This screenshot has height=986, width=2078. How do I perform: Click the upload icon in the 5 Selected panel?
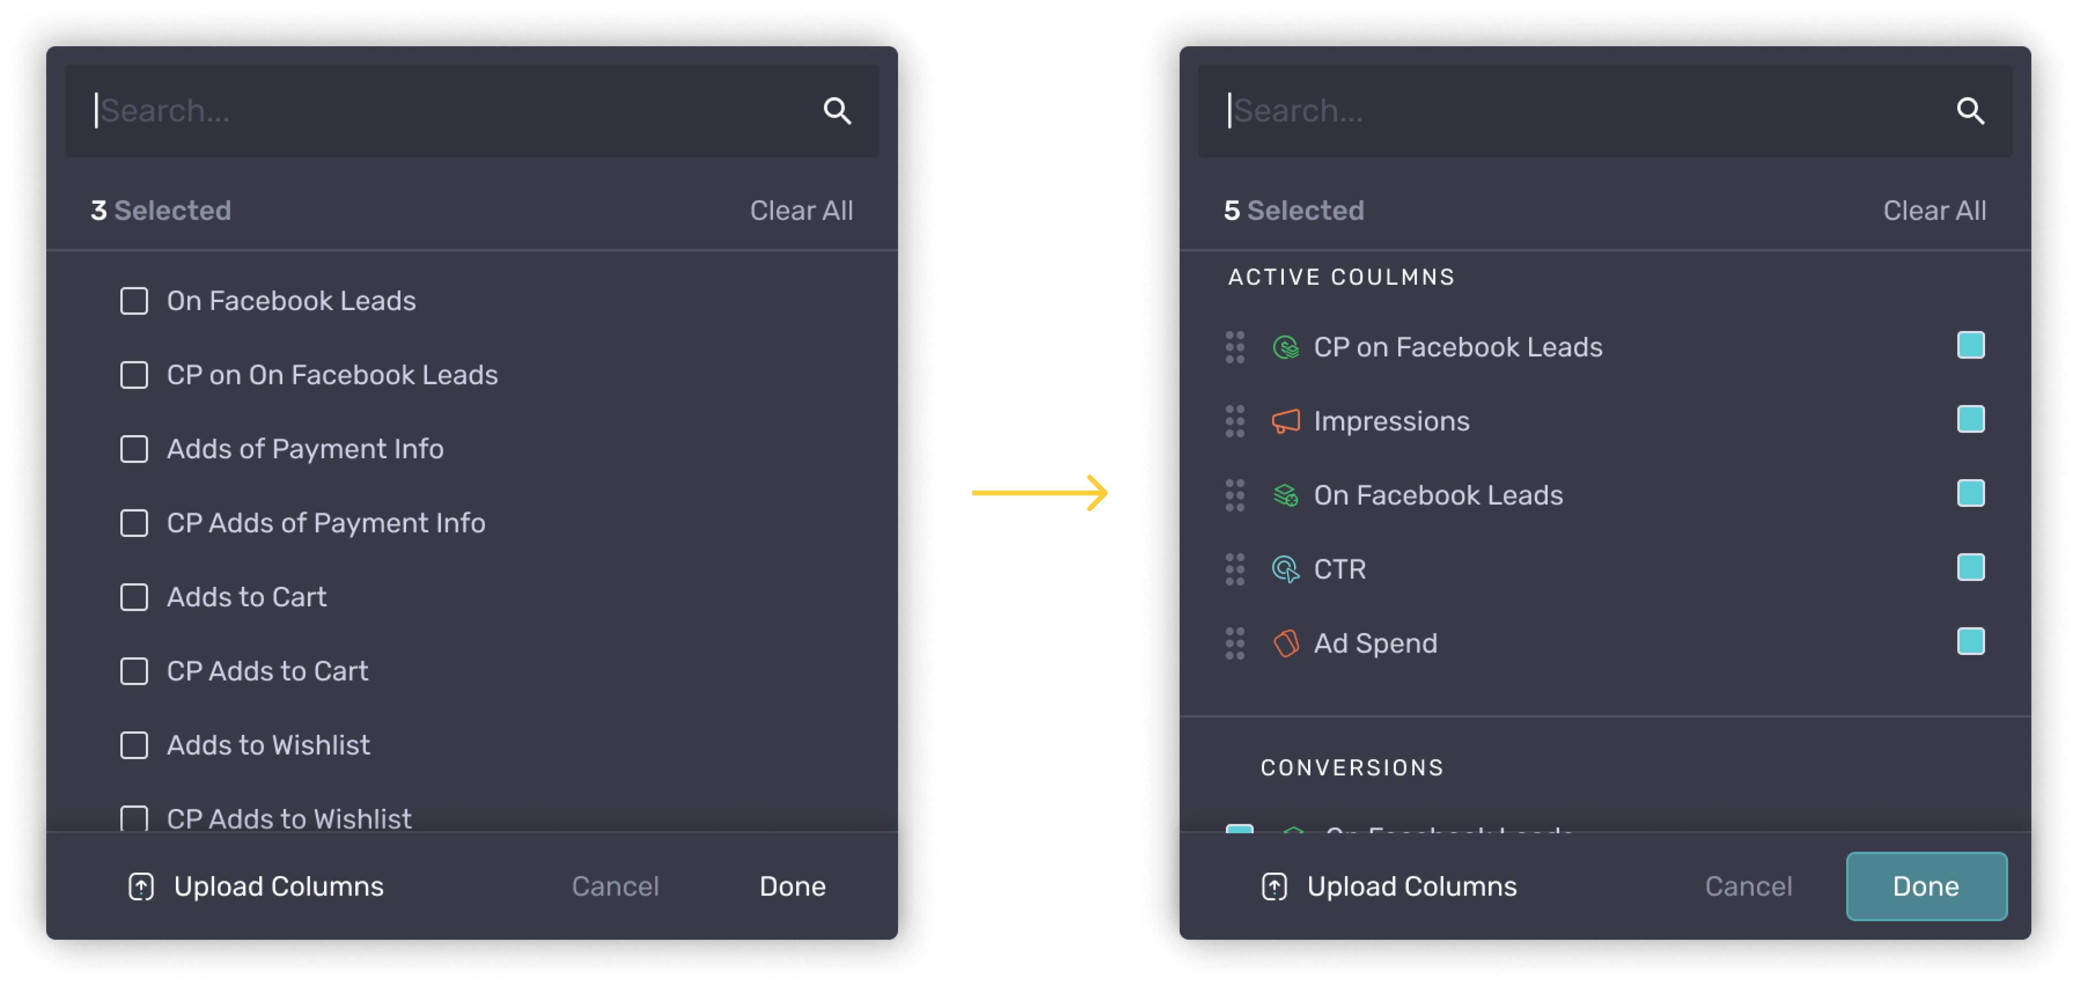pyautogui.click(x=1274, y=887)
